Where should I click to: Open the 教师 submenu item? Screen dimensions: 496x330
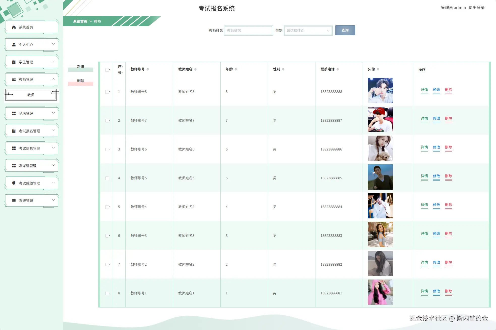[31, 95]
